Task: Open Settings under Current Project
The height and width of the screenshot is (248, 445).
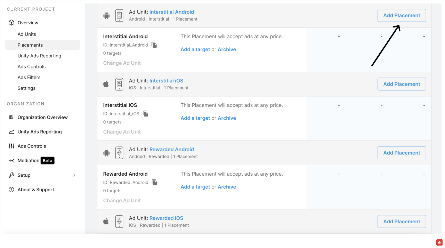Action: coord(26,88)
